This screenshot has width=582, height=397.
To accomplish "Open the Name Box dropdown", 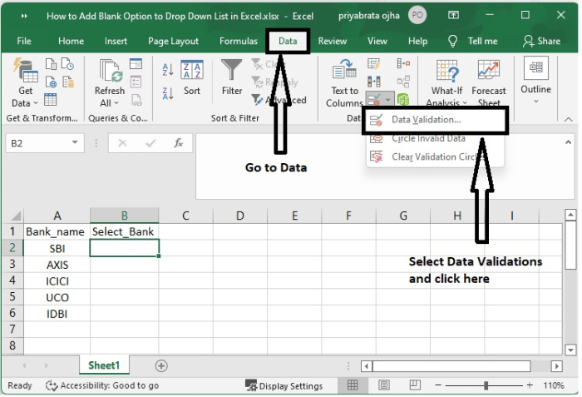I will pyautogui.click(x=75, y=142).
